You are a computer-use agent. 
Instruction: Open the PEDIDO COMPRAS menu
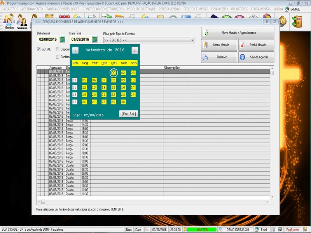coord(196,9)
